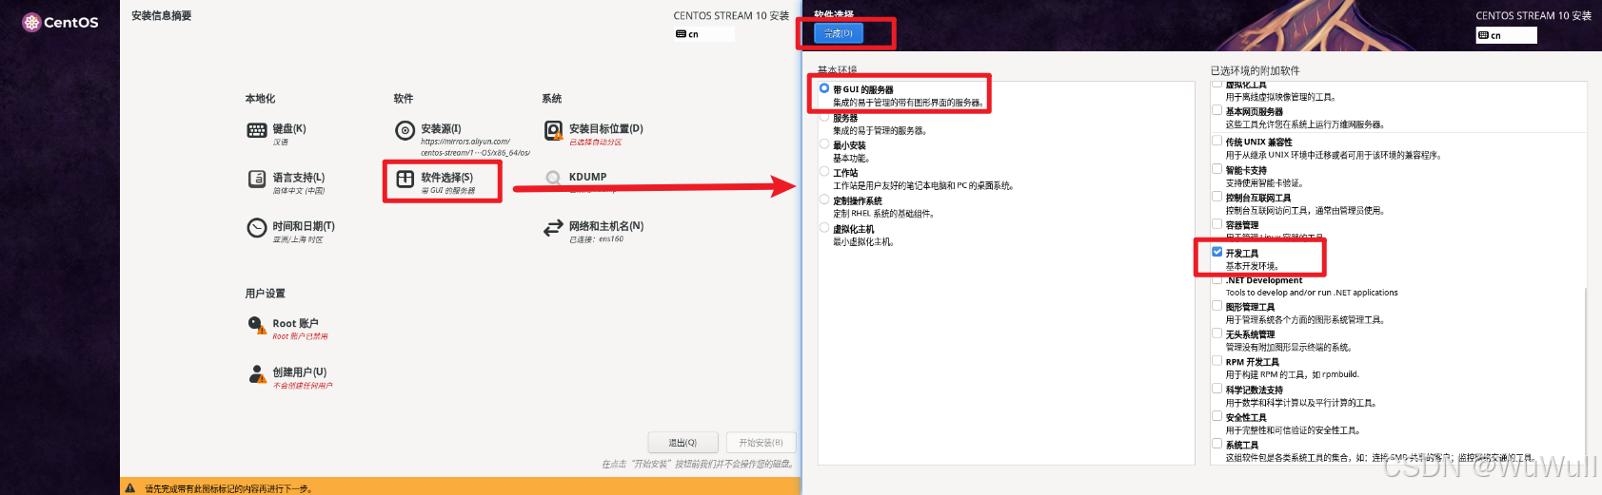
Task: Check the 容器管理 checkbox
Action: coord(1216,224)
